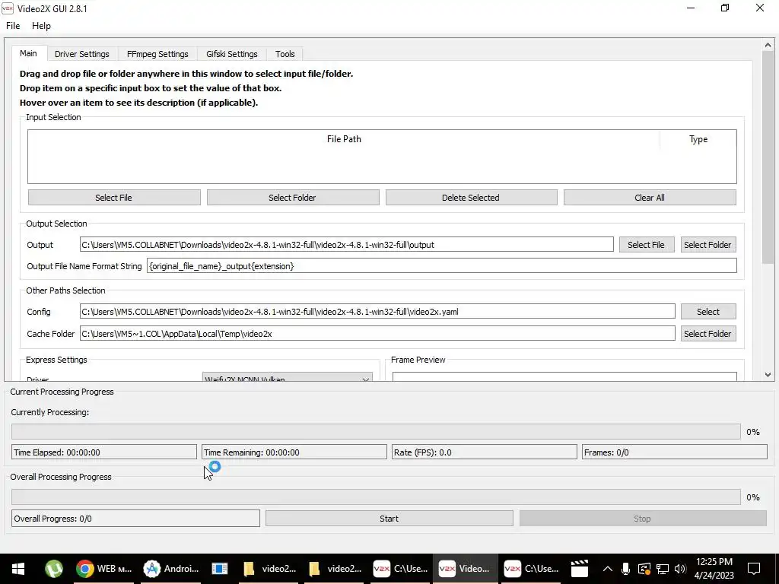
Task: Open the second video2 folder taskbar item
Action: (335, 569)
